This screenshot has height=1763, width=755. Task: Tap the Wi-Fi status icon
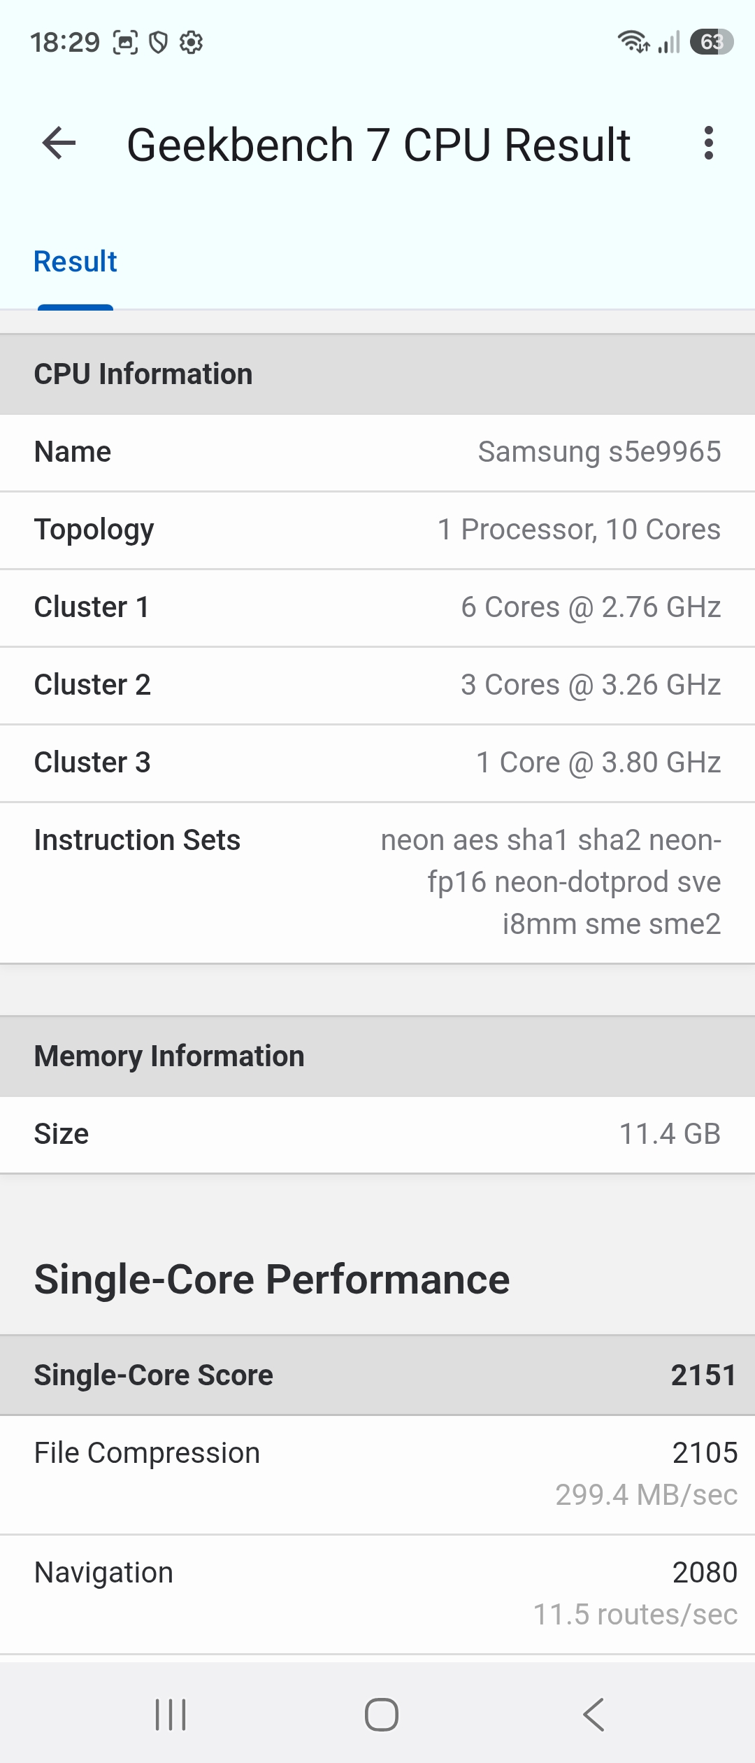coord(634,42)
